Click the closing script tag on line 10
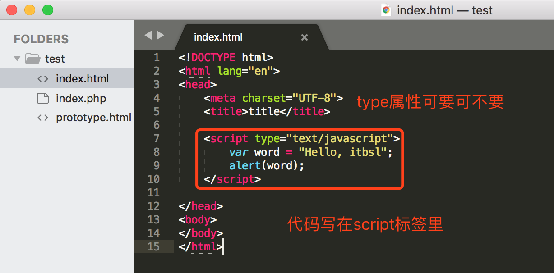Image resolution: width=554 pixels, height=273 pixels. coord(232,179)
